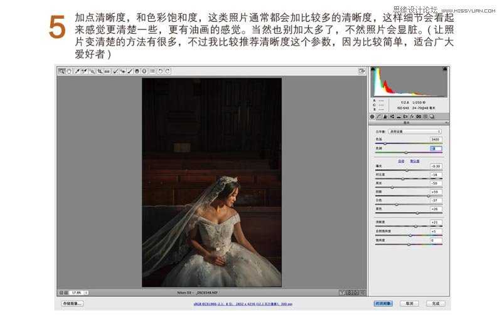
Task: Click the bride photo preview
Action: (x=211, y=182)
